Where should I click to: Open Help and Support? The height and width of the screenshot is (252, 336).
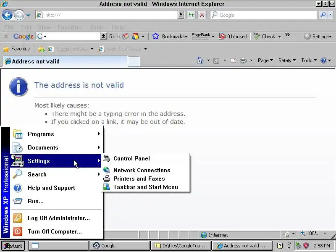[x=56, y=188]
